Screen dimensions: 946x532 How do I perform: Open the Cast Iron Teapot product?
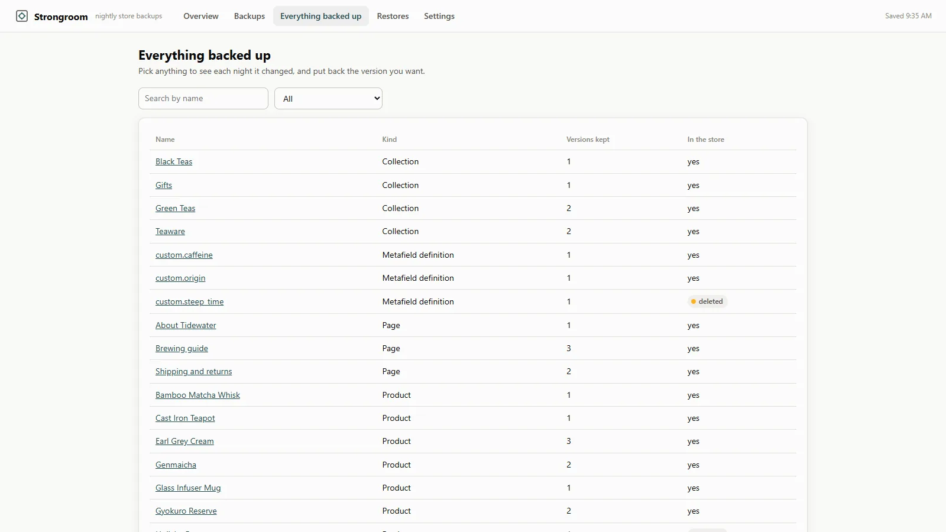click(185, 419)
